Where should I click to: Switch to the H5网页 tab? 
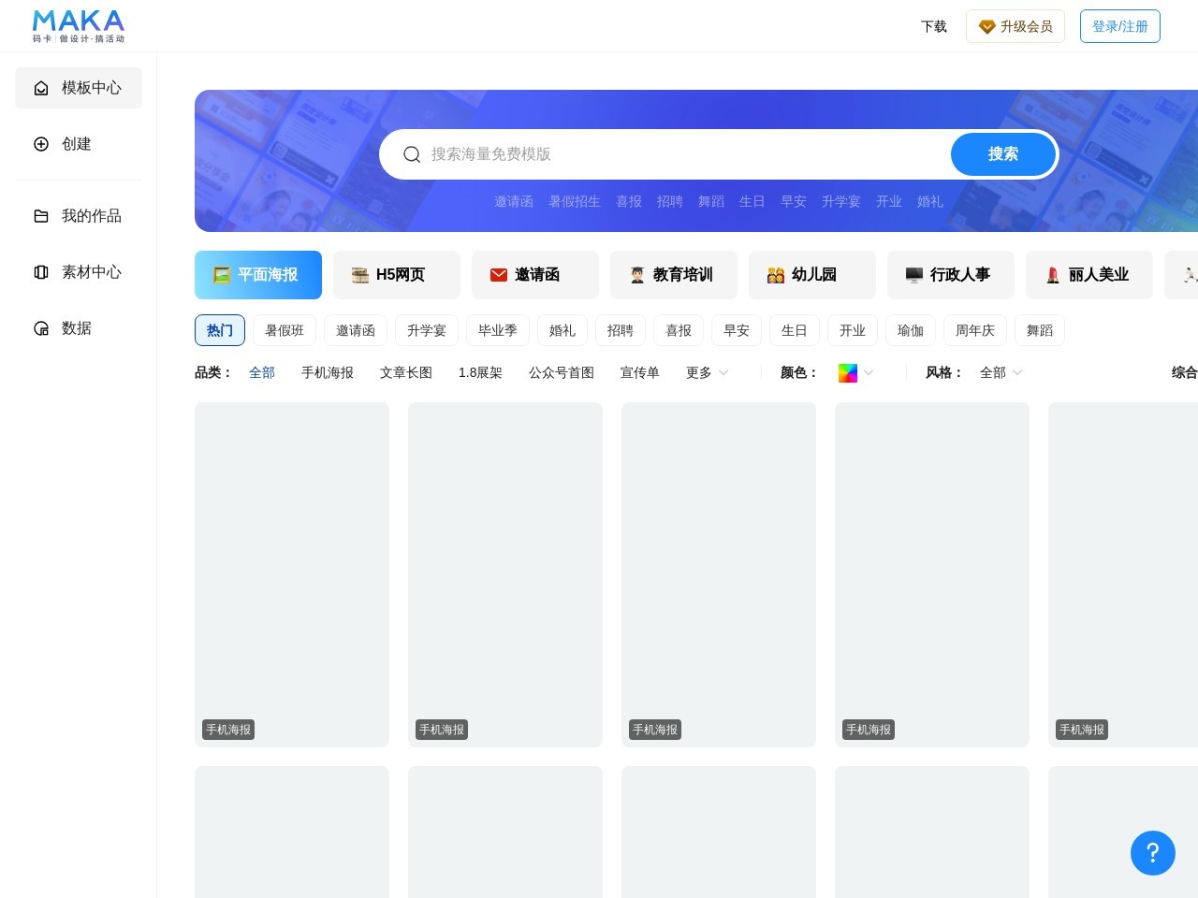pyautogui.click(x=397, y=275)
